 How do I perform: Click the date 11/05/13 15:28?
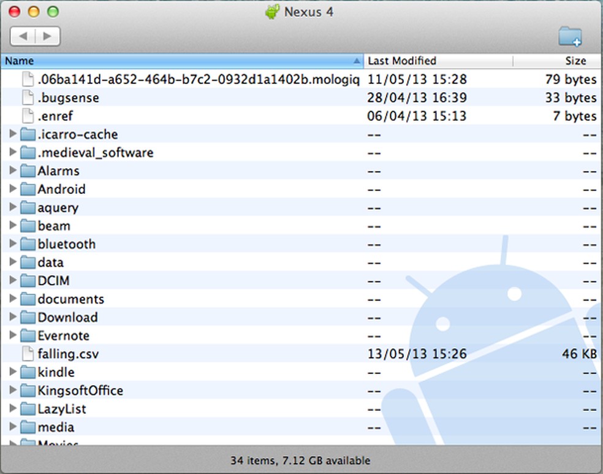tap(417, 79)
